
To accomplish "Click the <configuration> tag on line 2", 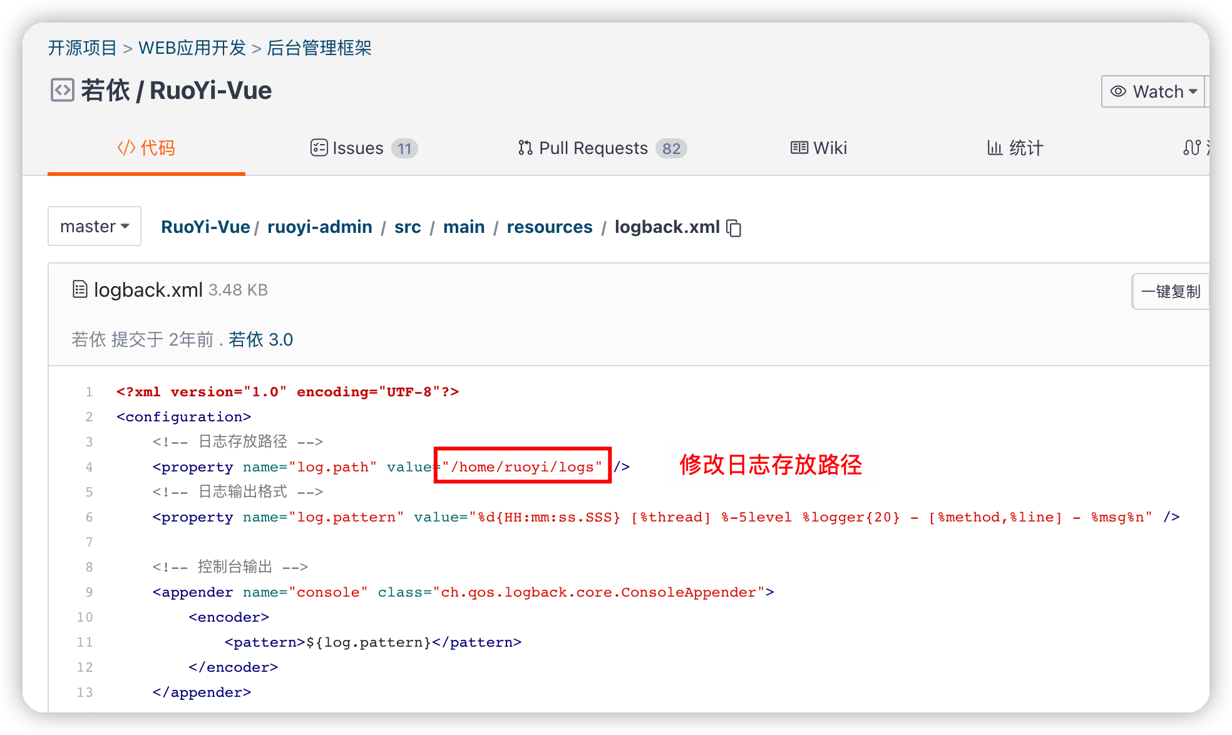I will click(x=183, y=417).
